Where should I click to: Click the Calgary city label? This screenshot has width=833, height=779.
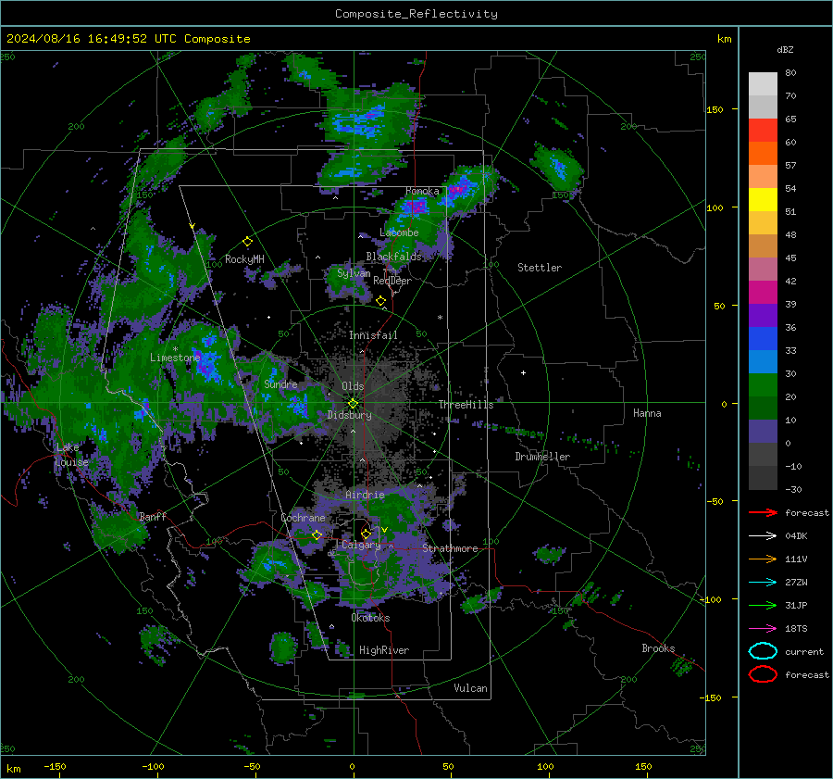pos(361,545)
